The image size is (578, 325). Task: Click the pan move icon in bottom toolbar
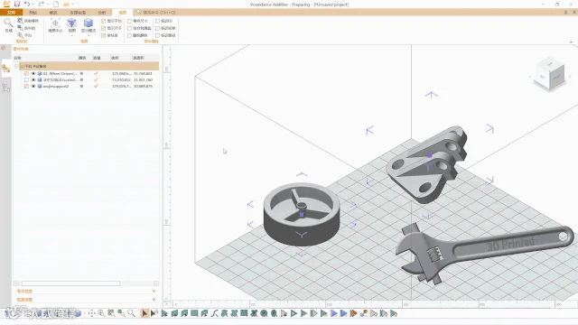click(x=91, y=313)
